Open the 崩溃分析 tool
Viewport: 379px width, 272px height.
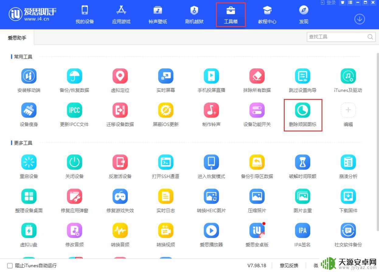coord(348,162)
